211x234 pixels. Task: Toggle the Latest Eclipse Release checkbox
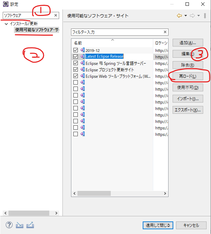tap(75, 56)
